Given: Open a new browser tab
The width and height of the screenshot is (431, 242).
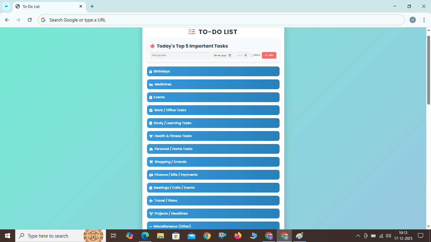Looking at the screenshot, I should (x=92, y=6).
